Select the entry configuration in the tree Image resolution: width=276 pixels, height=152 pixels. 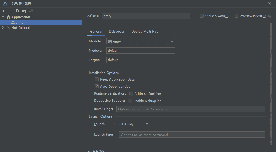19,23
